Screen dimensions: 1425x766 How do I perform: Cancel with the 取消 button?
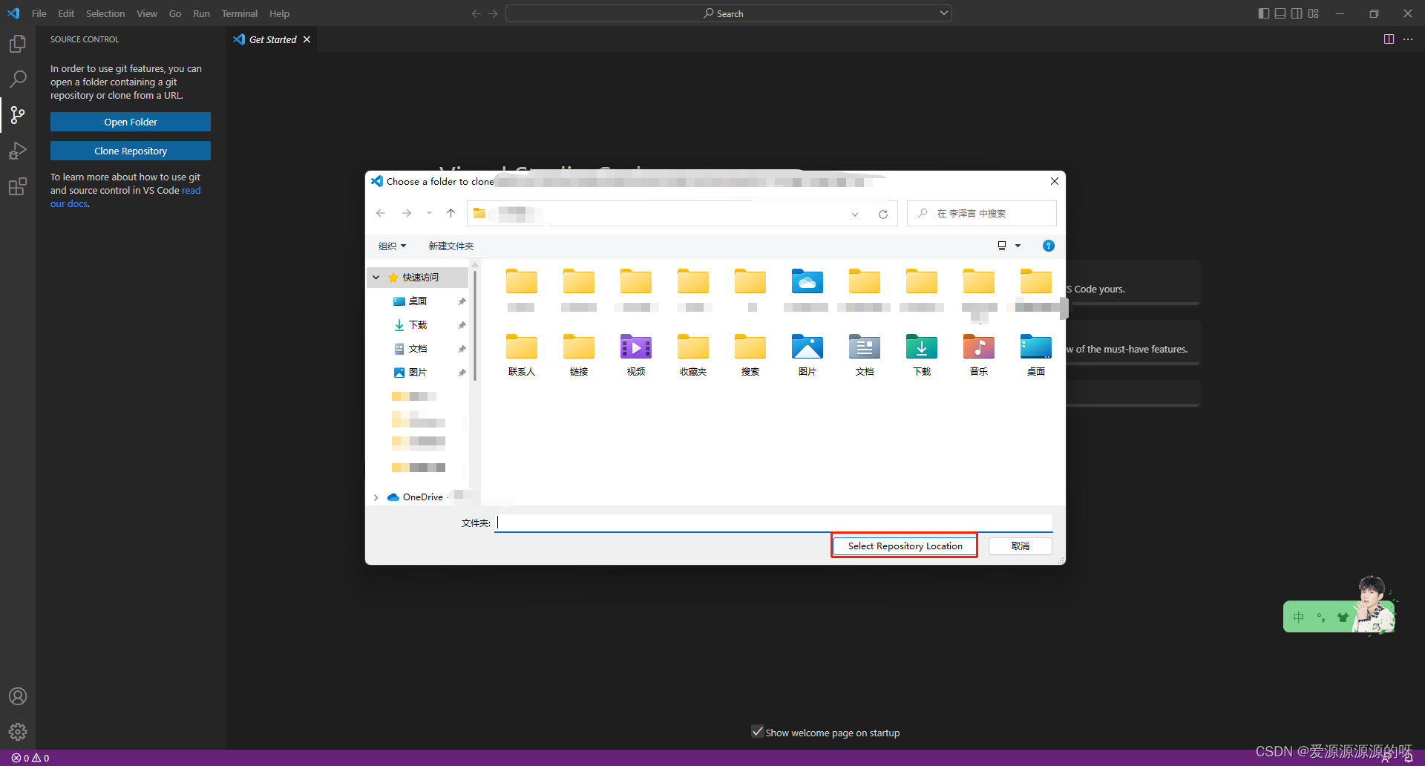(1021, 546)
